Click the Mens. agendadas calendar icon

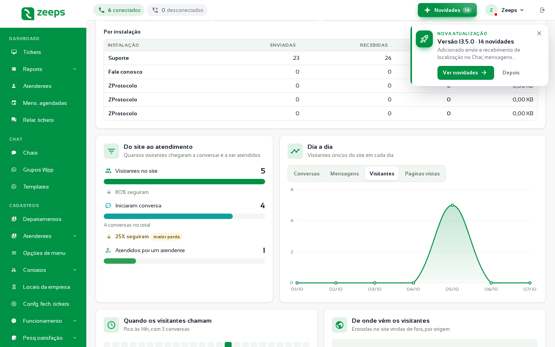[14, 103]
